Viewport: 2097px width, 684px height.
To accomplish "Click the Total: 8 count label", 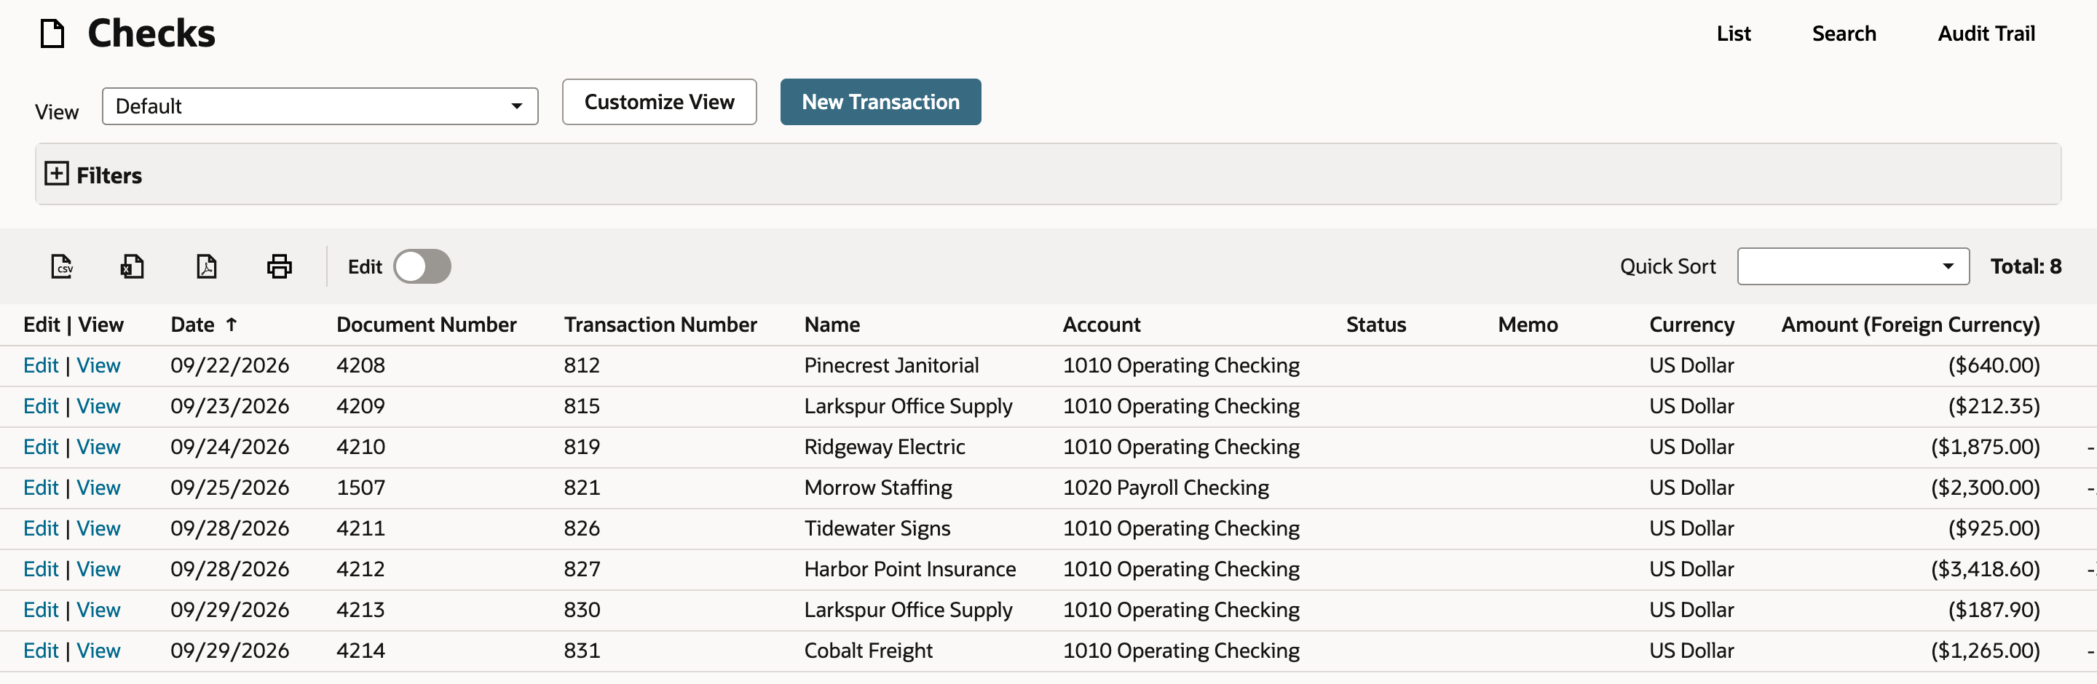I will click(x=2026, y=266).
